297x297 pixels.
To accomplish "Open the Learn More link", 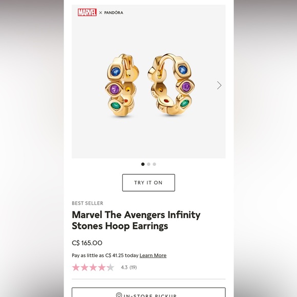I will 153,256.
